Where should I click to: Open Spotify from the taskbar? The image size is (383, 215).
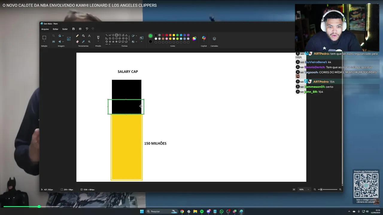pyautogui.click(x=202, y=211)
